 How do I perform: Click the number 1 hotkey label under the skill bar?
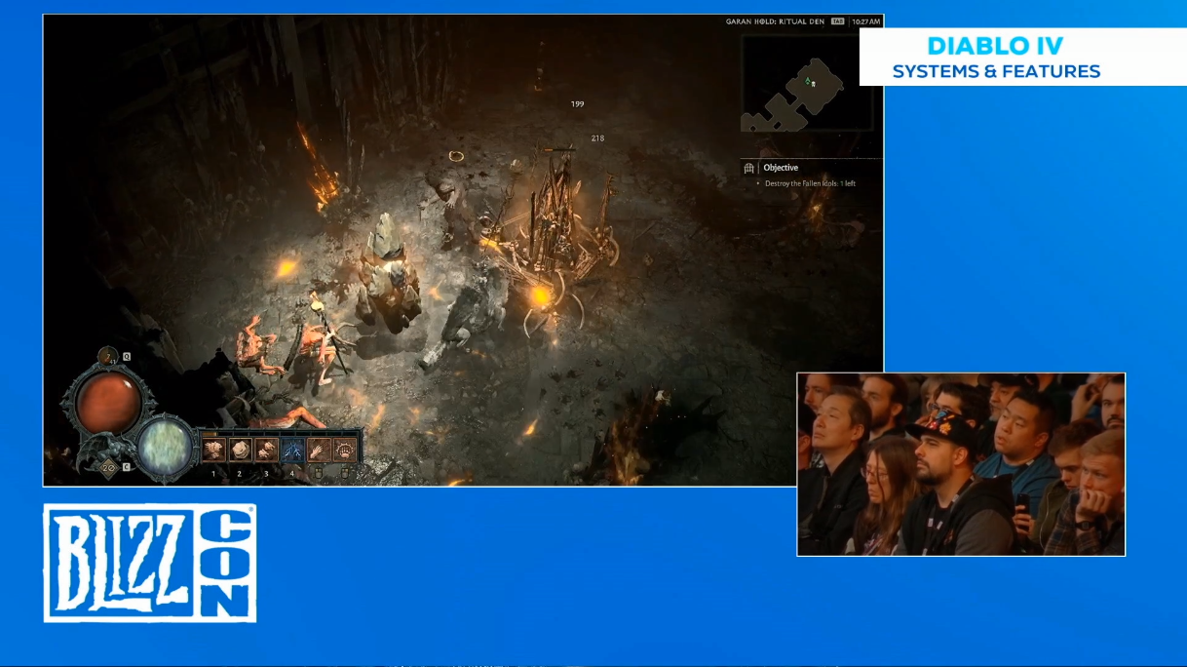tap(213, 474)
